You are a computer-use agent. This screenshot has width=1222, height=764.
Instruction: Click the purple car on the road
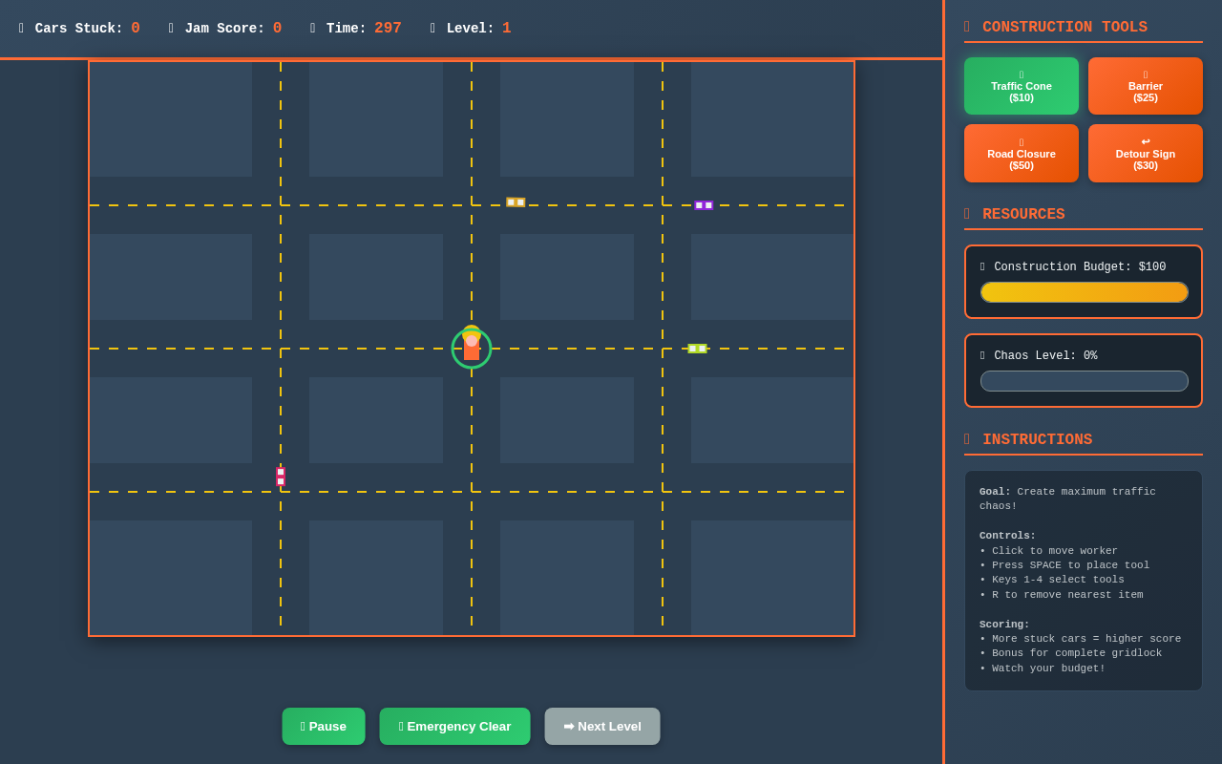point(704,205)
